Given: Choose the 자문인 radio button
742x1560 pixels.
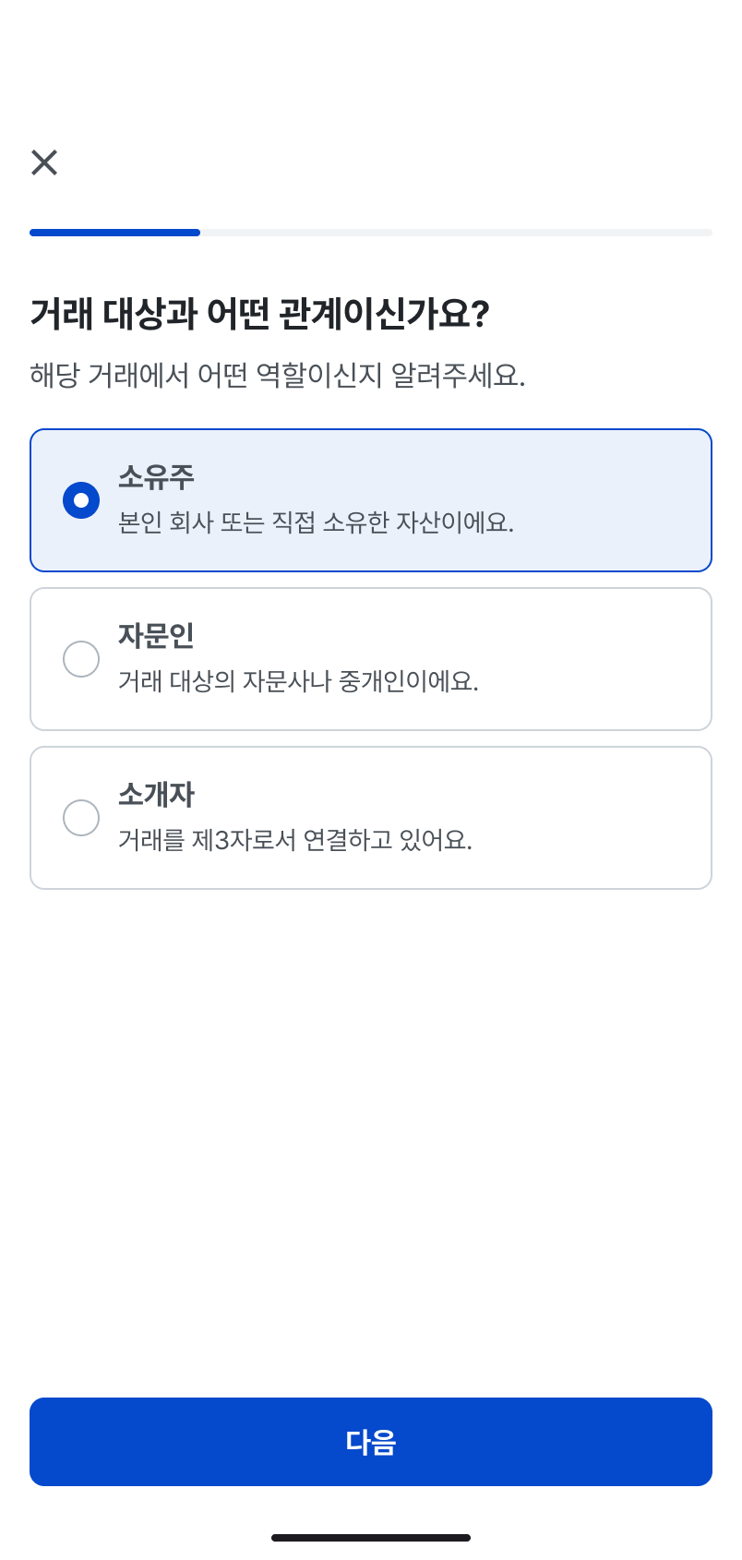Looking at the screenshot, I should pyautogui.click(x=81, y=659).
